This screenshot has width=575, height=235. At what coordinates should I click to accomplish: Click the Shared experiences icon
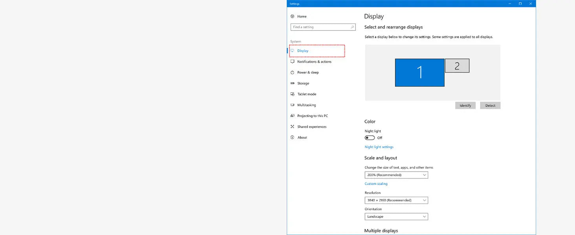292,127
